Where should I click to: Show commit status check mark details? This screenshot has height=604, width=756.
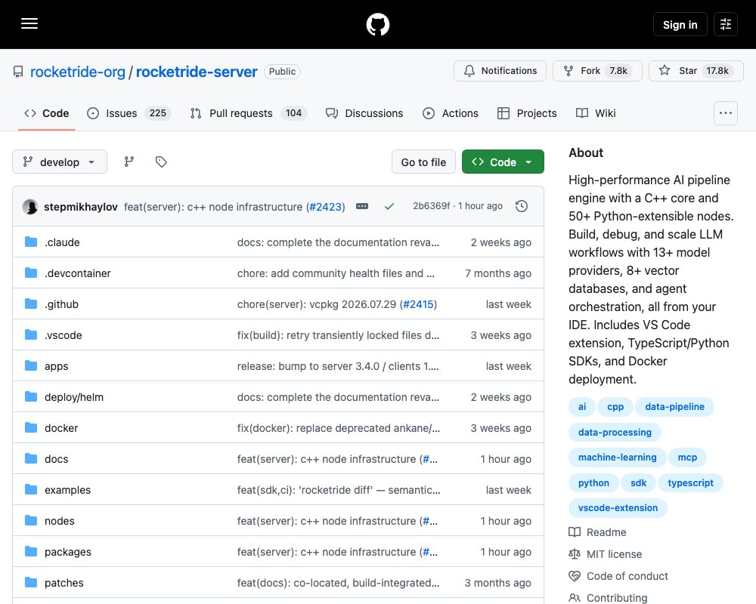(389, 206)
